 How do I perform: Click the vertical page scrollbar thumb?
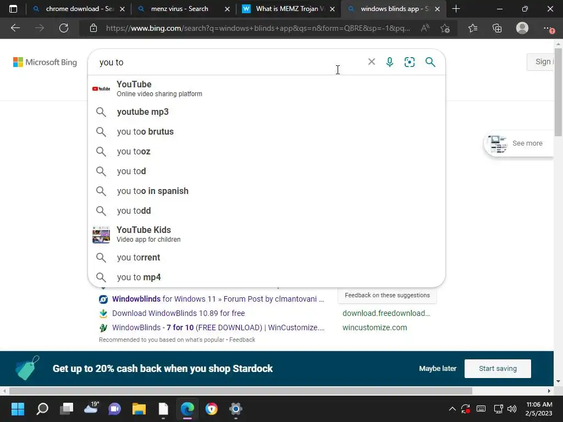(x=559, y=92)
